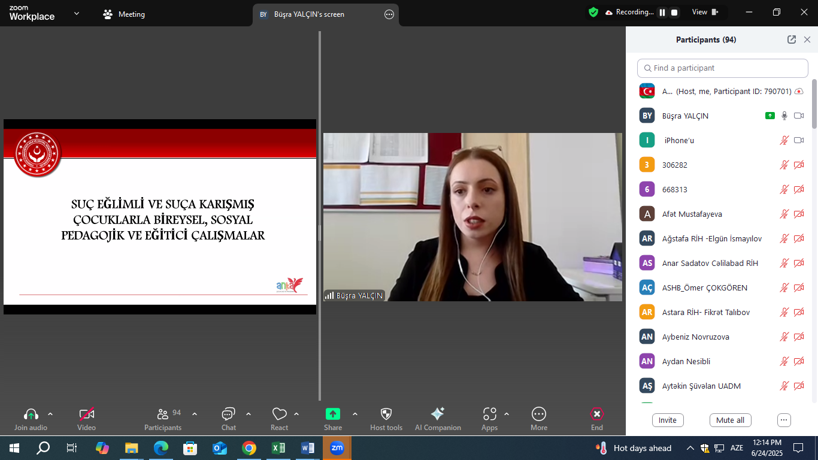This screenshot has height=460, width=818.
Task: Toggle Büşra YALÇIN's camera icon
Action: click(798, 116)
